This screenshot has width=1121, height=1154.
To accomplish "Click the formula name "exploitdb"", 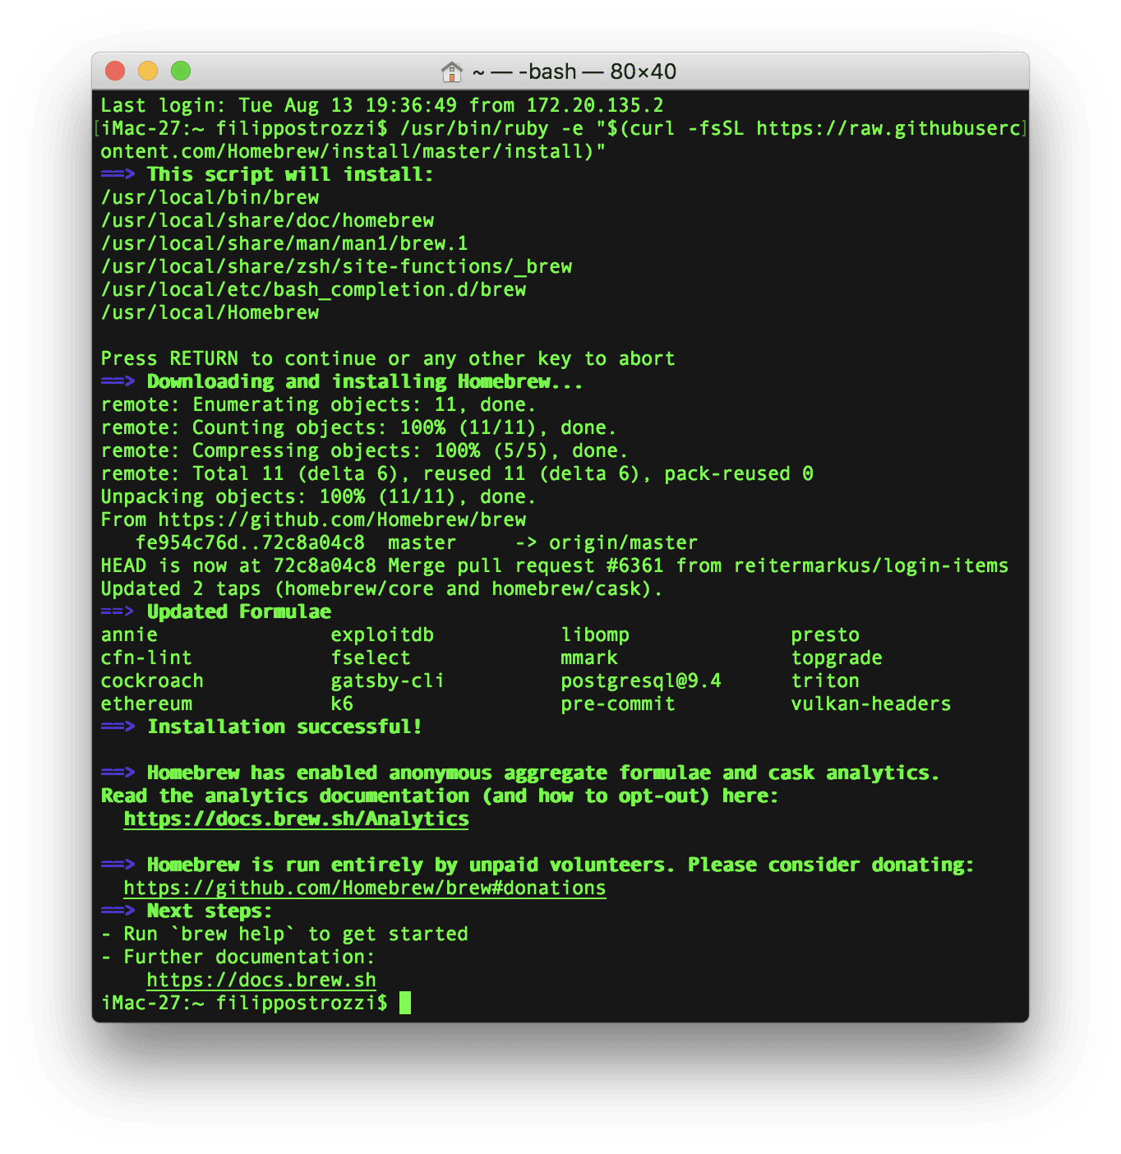I will point(382,635).
